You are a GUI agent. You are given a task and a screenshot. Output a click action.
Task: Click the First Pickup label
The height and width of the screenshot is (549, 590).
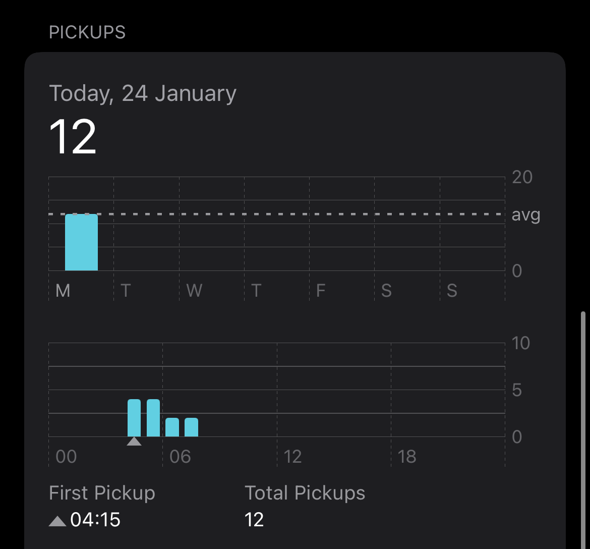102,493
